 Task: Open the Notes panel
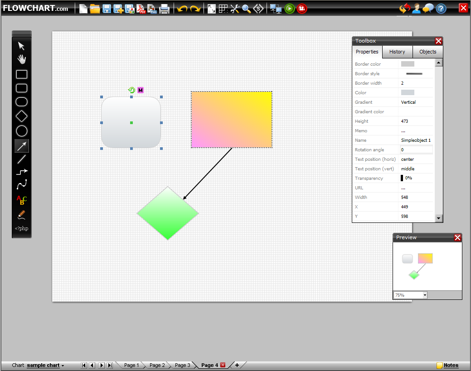tap(452, 365)
